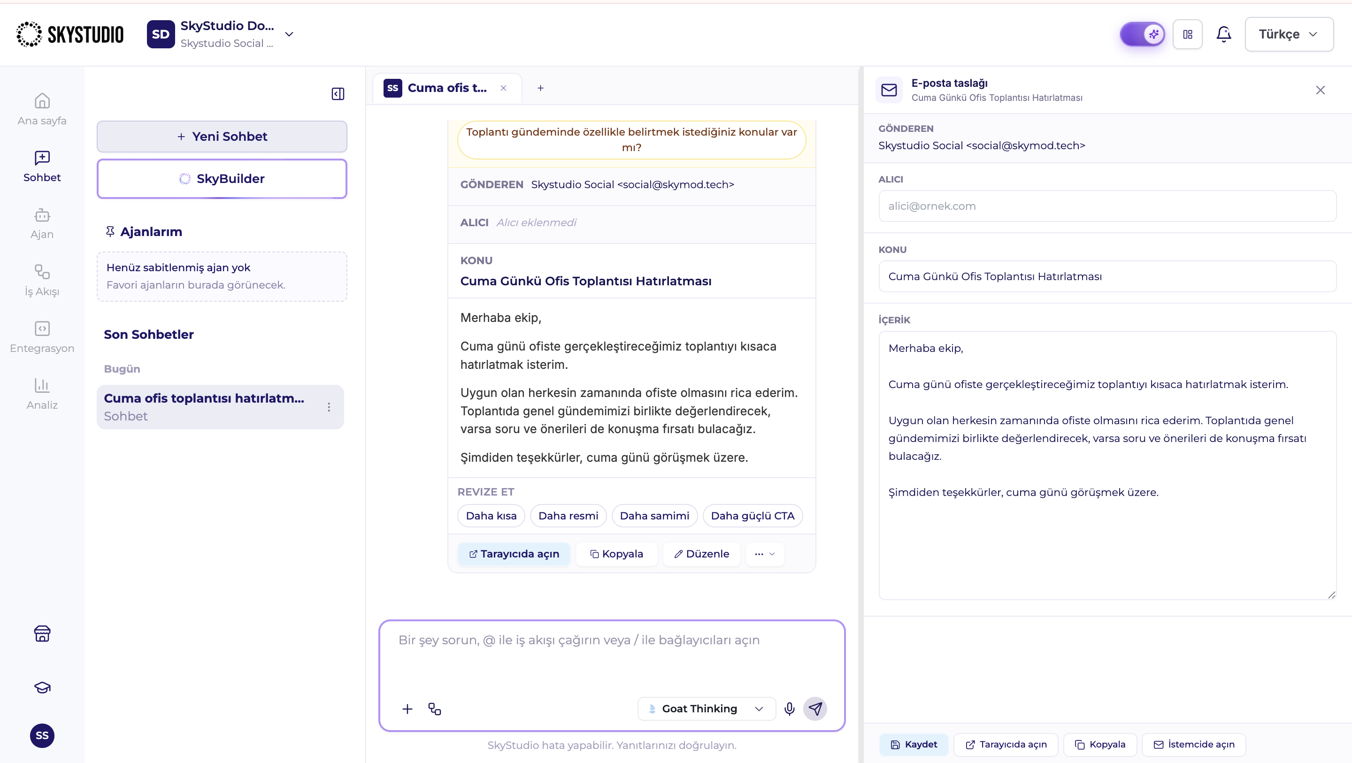Click İstemcide açın button
The image size is (1352, 763).
pyautogui.click(x=1193, y=744)
